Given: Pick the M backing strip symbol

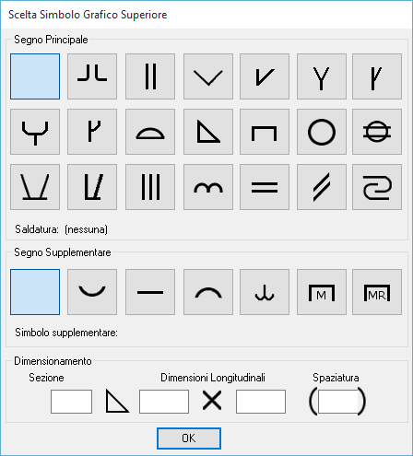Looking at the screenshot, I should 322,292.
